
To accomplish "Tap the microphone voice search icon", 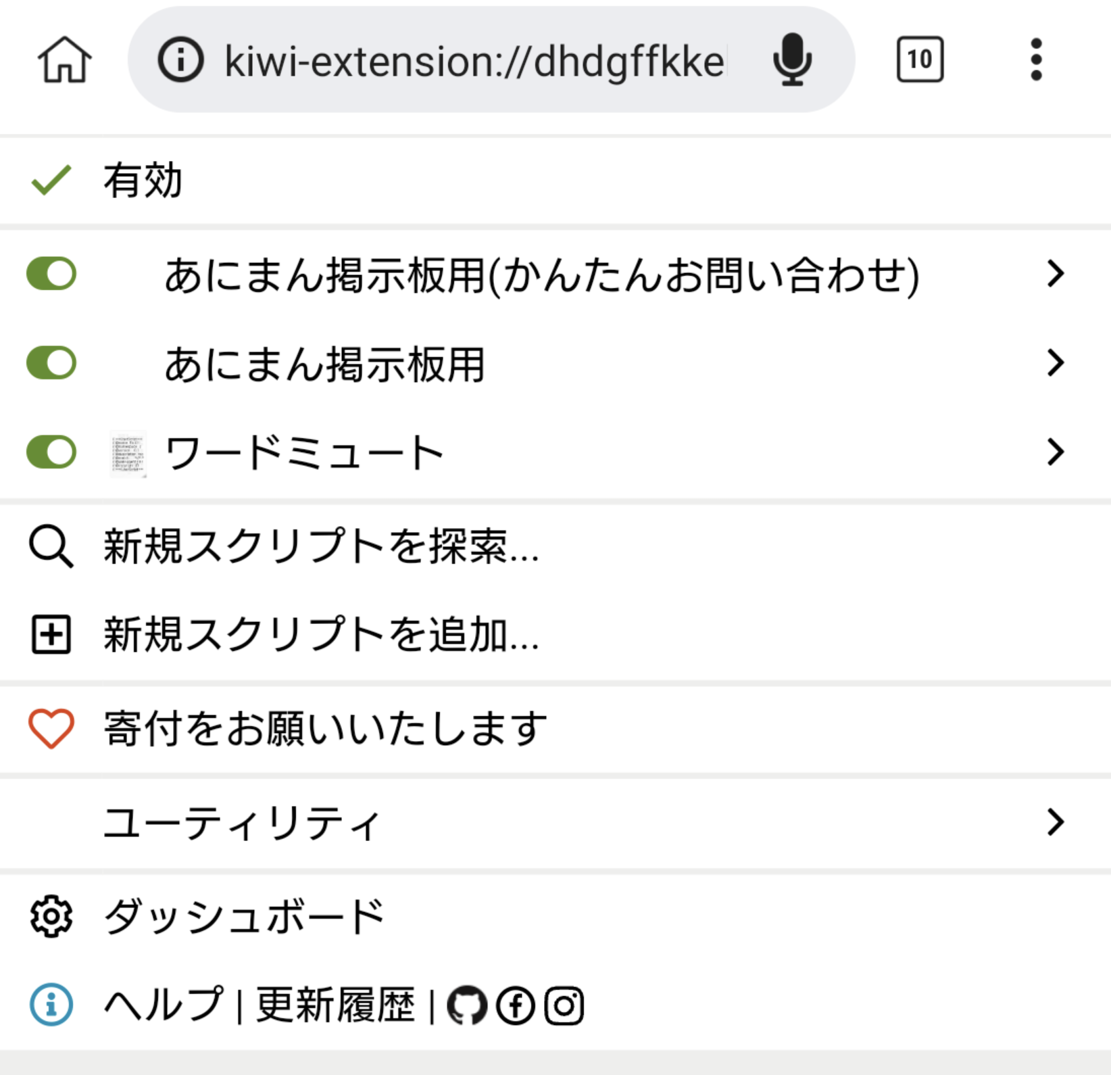I will point(792,60).
